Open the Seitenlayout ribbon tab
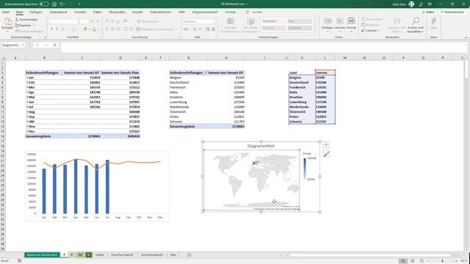The height and width of the screenshot is (264, 470). [58, 12]
